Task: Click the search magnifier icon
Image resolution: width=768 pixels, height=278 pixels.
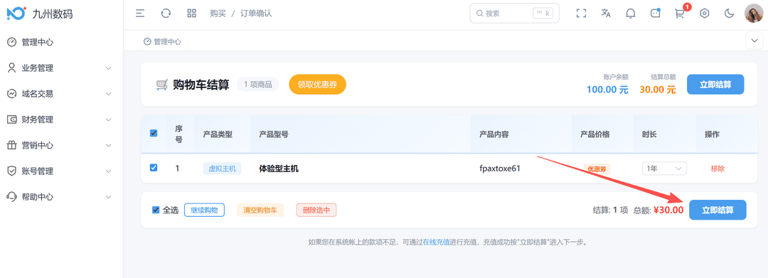Action: (x=479, y=14)
